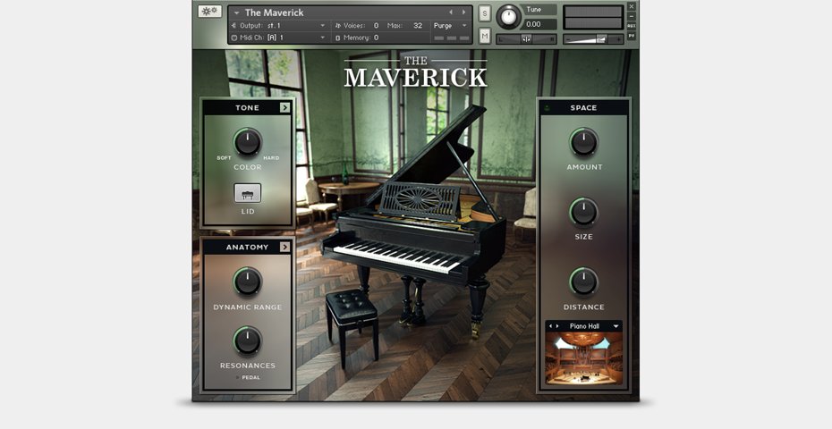Viewport: 832px width, 429px height.
Task: Click the RESONANCES knob
Action: pyautogui.click(x=248, y=341)
